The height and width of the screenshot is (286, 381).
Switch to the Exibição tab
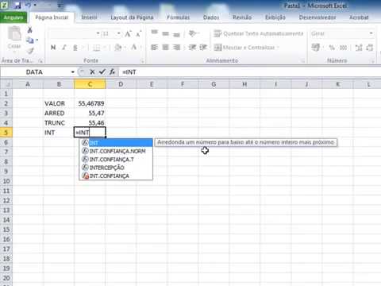click(x=275, y=17)
